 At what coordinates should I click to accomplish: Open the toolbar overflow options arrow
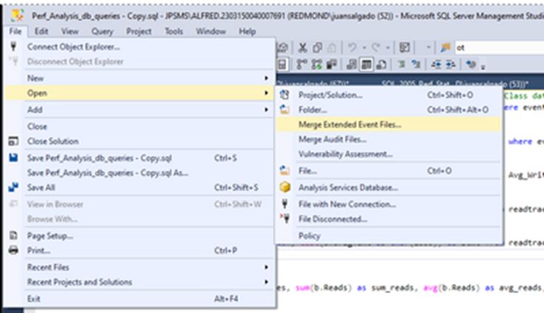tap(482, 66)
